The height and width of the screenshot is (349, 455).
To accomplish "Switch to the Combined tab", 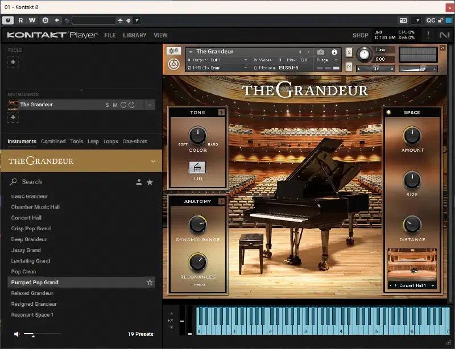I will click(x=53, y=142).
